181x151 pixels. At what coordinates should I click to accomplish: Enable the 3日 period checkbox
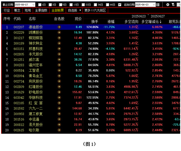click(x=50, y=5)
